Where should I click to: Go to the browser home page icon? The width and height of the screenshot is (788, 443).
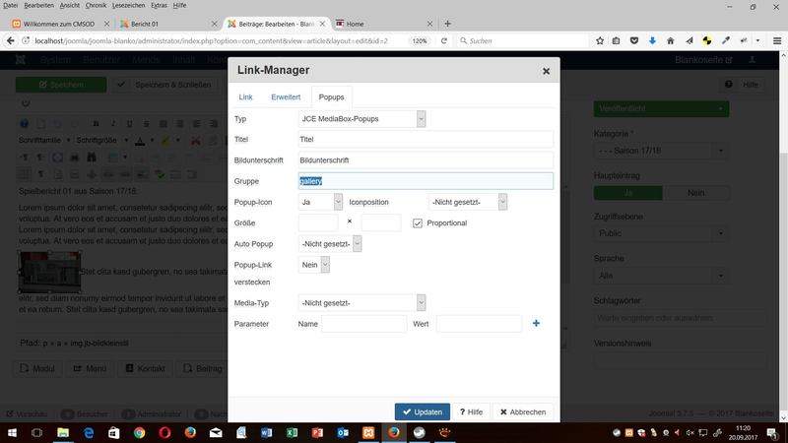coord(671,40)
